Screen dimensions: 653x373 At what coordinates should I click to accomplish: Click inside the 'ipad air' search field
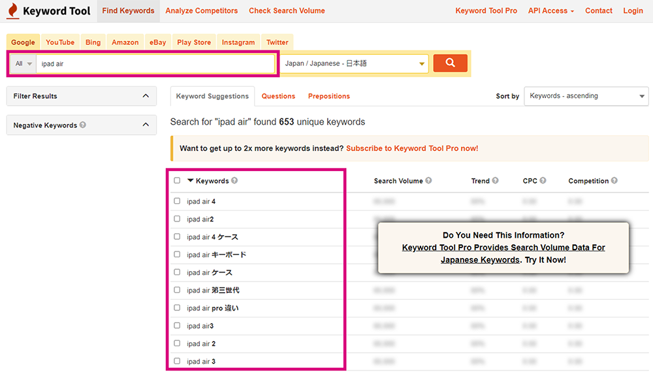(155, 64)
